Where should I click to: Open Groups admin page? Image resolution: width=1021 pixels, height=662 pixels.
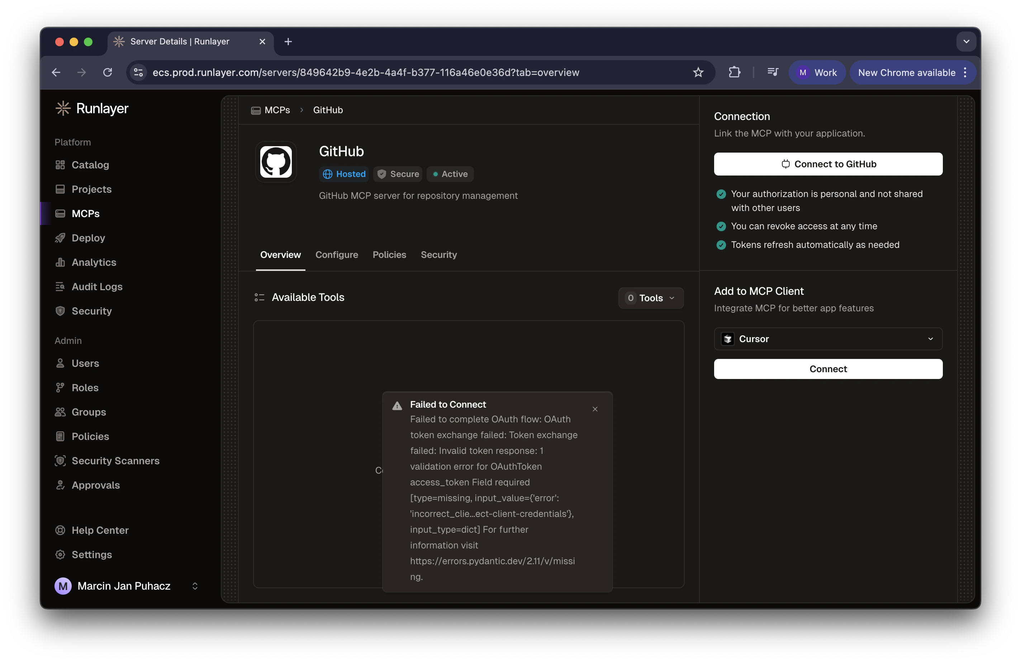pyautogui.click(x=89, y=412)
